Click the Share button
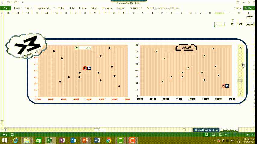Image resolution: width=257 pixels, height=144 pixels. 250,8
